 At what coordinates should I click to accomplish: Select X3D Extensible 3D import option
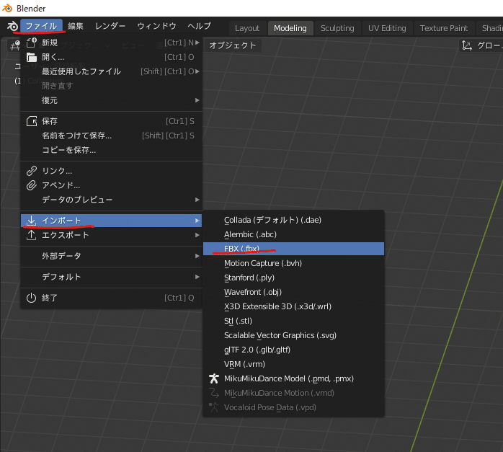293,306
